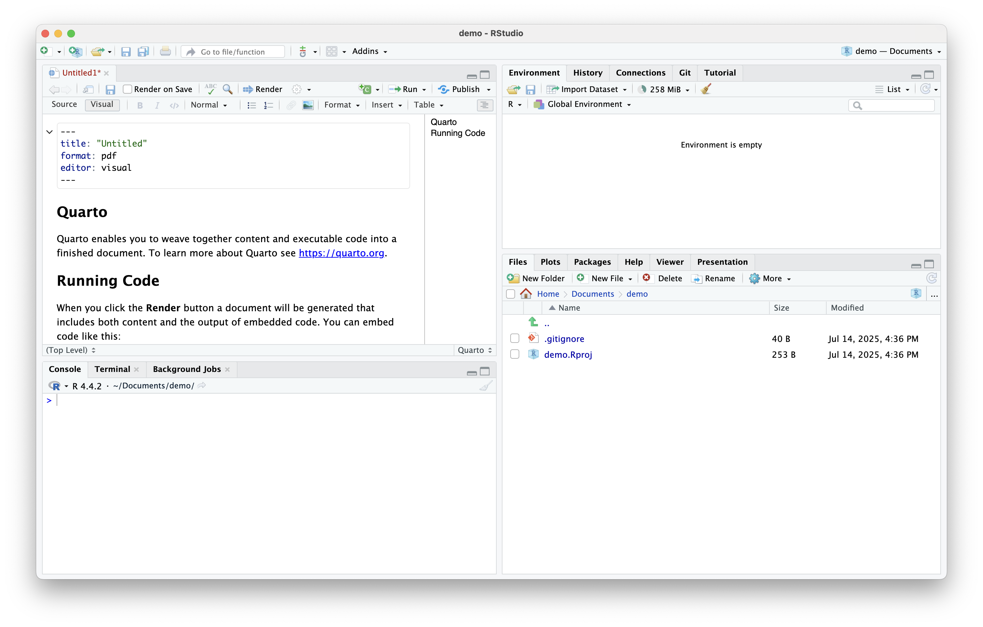Toggle the outline panel icon
This screenshot has width=983, height=627.
[485, 105]
